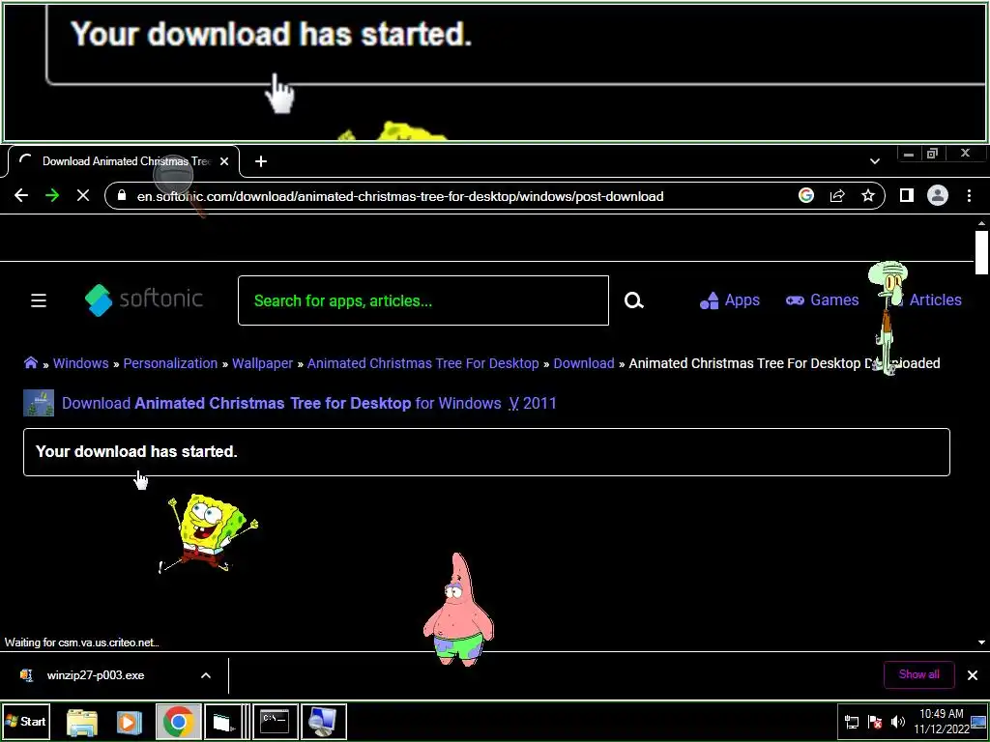Click the vertical page scrollbar thumb
This screenshot has width=990, height=742.
pyautogui.click(x=981, y=252)
